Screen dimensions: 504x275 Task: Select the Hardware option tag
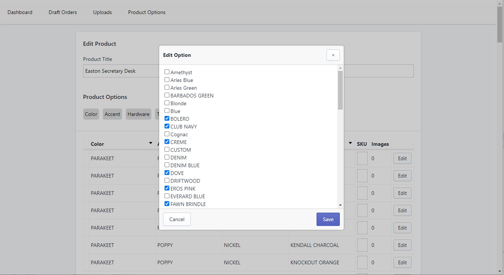(138, 114)
